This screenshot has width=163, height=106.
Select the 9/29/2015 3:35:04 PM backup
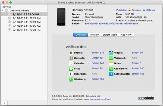pyautogui.click(x=24, y=14)
